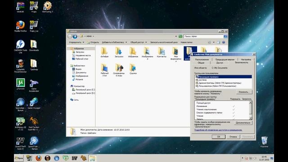Select the Рабочий стол folder in file pane
288x162 pixels.
tap(104, 70)
